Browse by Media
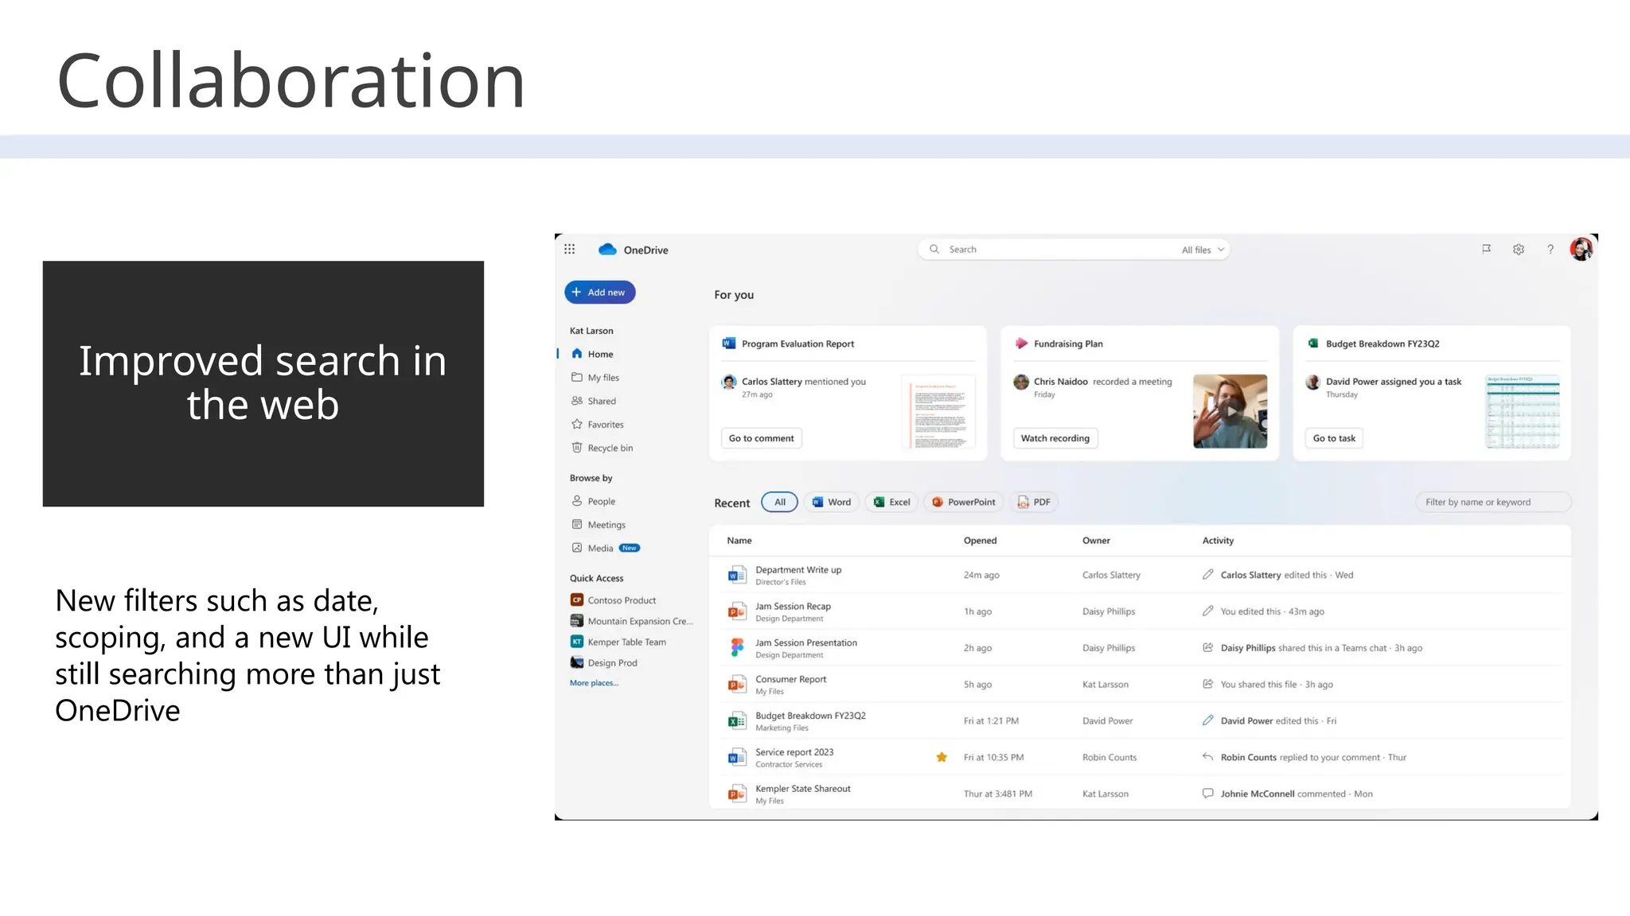 605,548
